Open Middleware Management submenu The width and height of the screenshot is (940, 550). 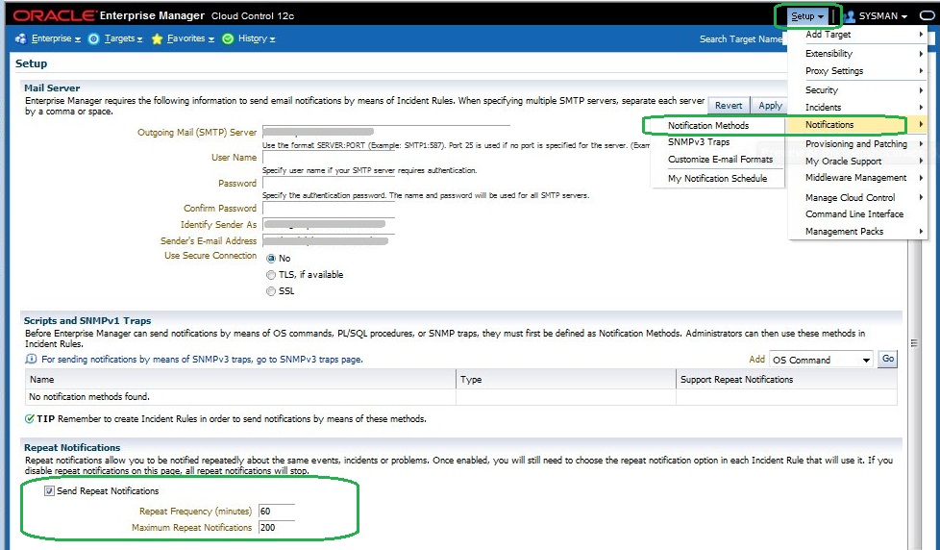[857, 178]
